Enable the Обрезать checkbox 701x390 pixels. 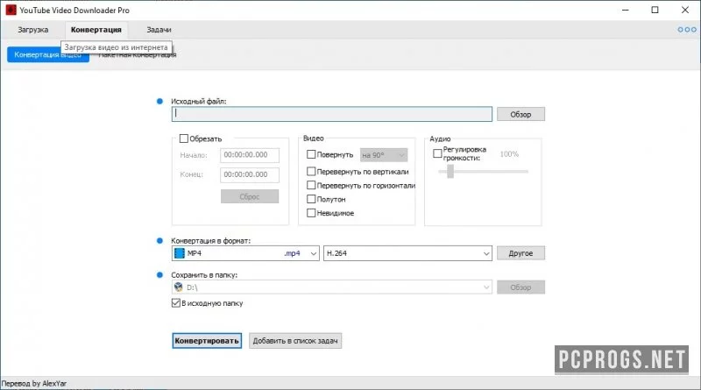tap(184, 138)
